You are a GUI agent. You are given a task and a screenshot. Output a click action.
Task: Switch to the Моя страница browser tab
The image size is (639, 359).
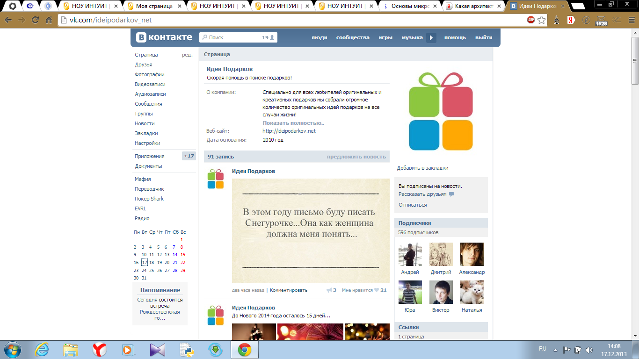coord(155,6)
